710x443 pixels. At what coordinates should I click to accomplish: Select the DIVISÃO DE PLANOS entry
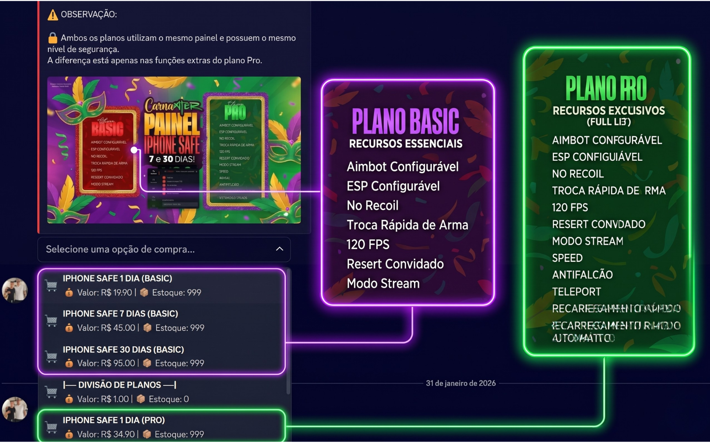pos(162,392)
